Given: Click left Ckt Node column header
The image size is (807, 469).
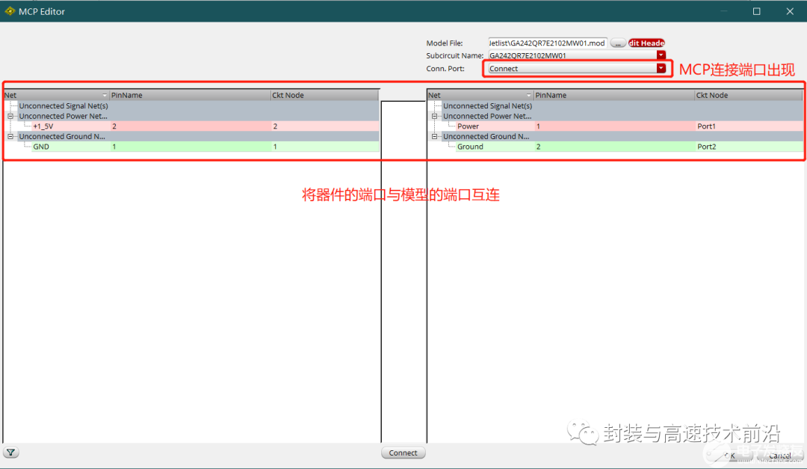Looking at the screenshot, I should click(325, 95).
